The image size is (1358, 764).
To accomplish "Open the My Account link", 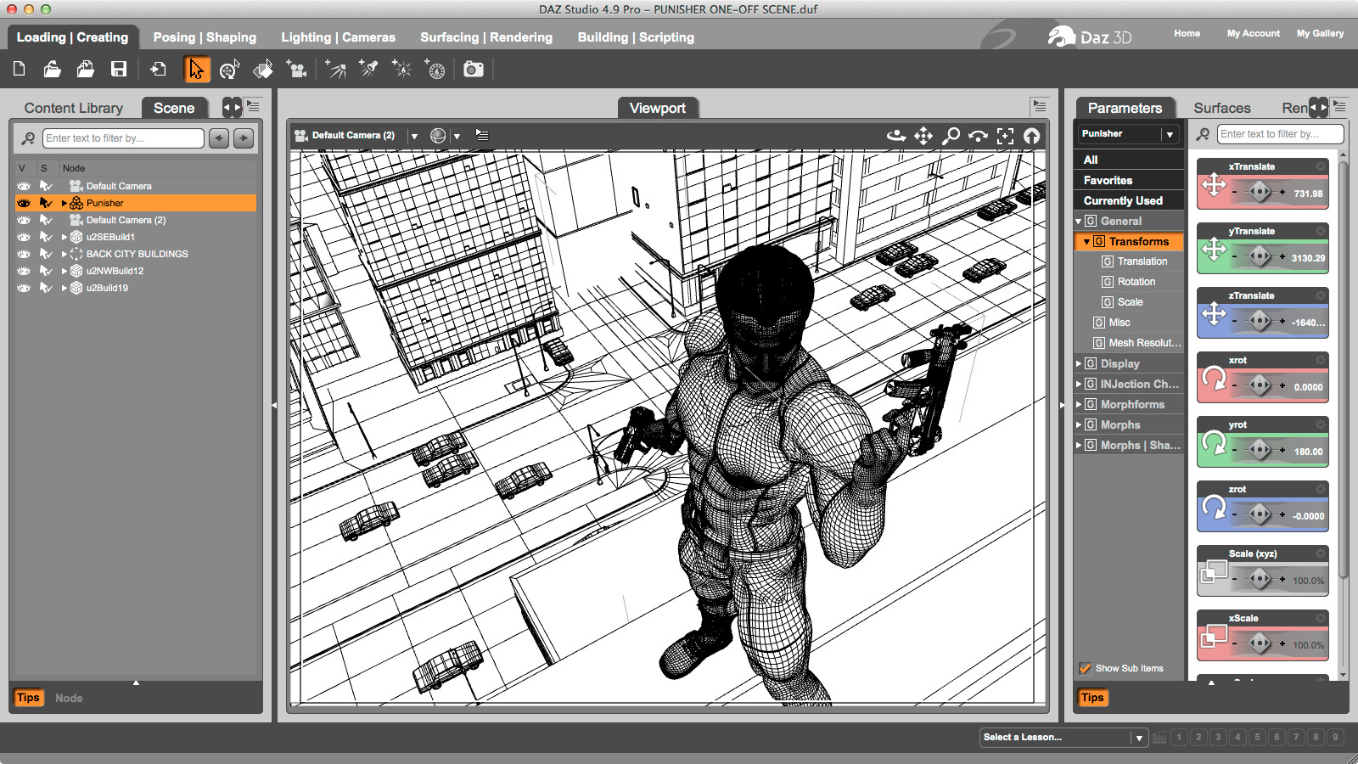I will [1253, 33].
